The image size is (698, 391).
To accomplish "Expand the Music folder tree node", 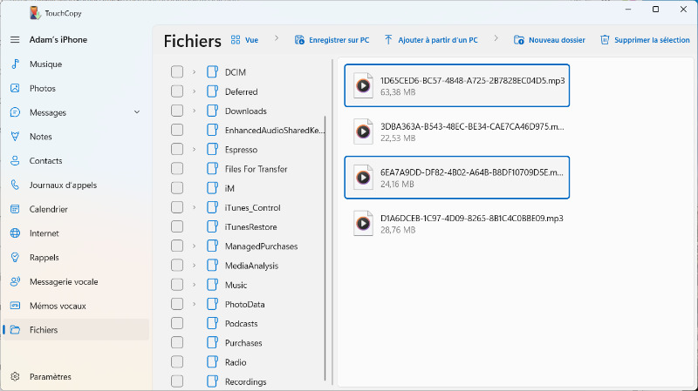I will pyautogui.click(x=194, y=285).
